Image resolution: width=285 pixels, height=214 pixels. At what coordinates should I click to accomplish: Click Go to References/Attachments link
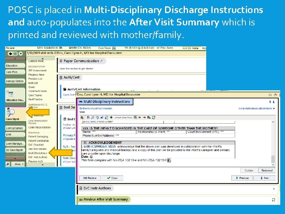[256, 109]
